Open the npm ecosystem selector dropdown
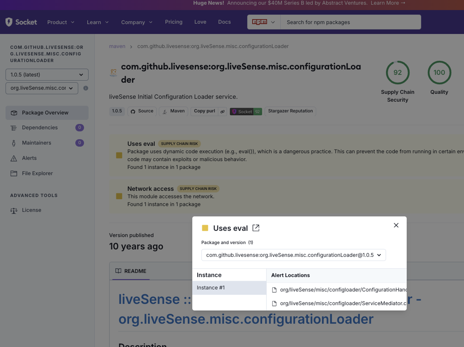The height and width of the screenshot is (347, 464). click(x=264, y=22)
